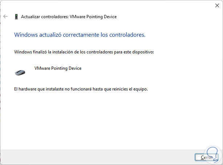Click the background window strip at the left edge

(x=1, y=91)
